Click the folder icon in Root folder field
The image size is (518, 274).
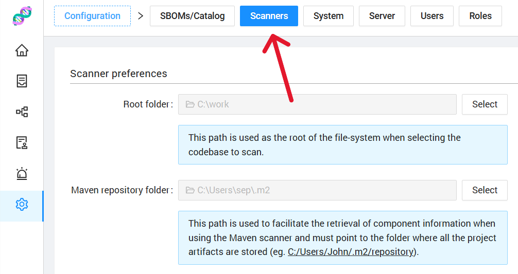coord(190,104)
